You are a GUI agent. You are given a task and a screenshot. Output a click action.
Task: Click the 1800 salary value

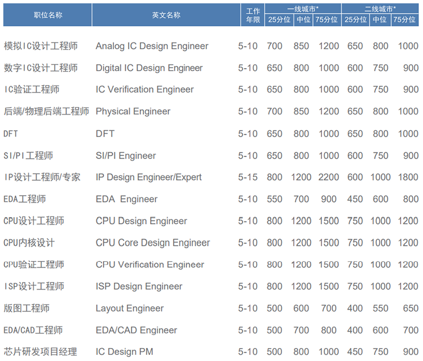pos(408,177)
